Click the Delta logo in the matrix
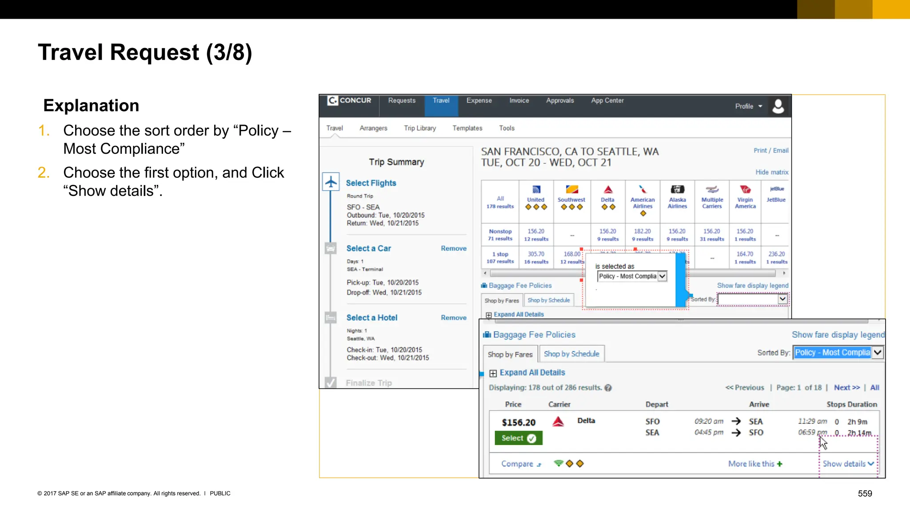Image resolution: width=910 pixels, height=512 pixels. [608, 189]
